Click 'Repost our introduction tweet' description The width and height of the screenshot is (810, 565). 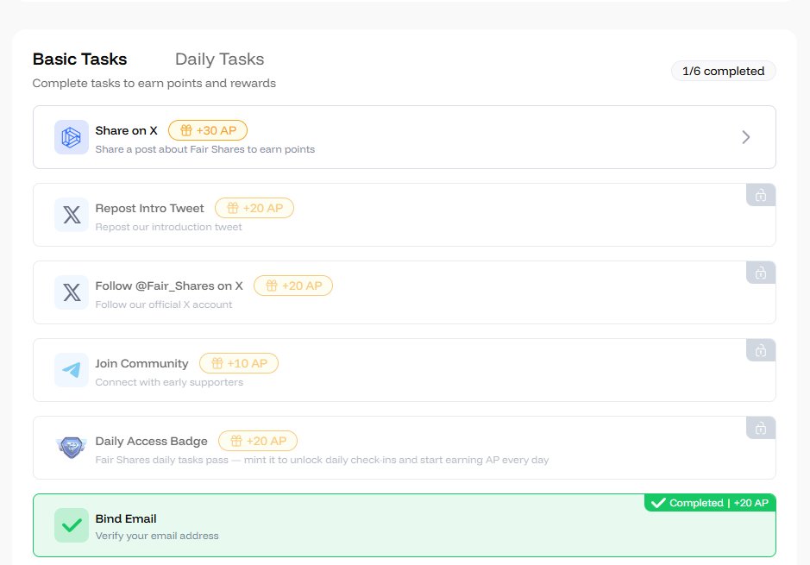tap(168, 227)
